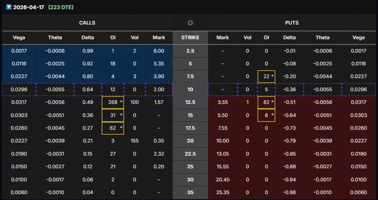Click the 12.5 strike price row

coord(190,102)
